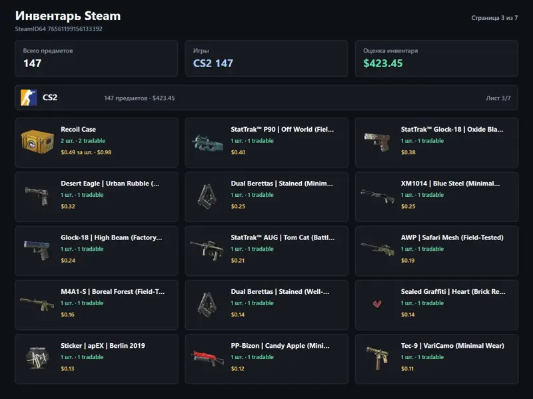Select the Dual Berettas Stained Minimal Wear card
The width and height of the screenshot is (533, 399).
[x=266, y=197]
